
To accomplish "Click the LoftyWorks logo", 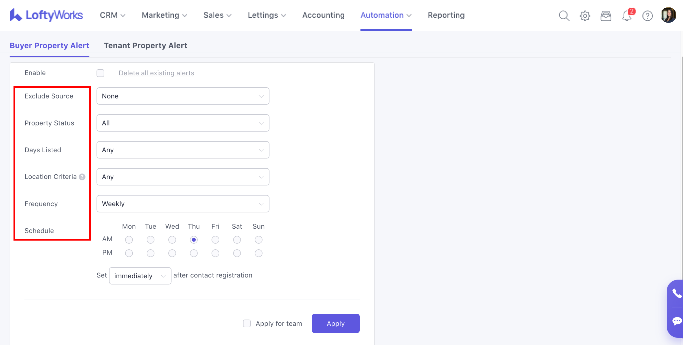I will click(x=46, y=15).
